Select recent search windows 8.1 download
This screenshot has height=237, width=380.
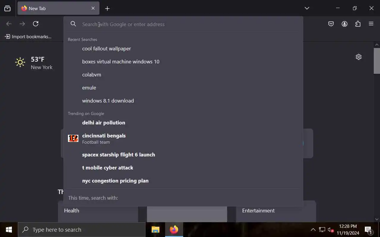click(x=183, y=101)
